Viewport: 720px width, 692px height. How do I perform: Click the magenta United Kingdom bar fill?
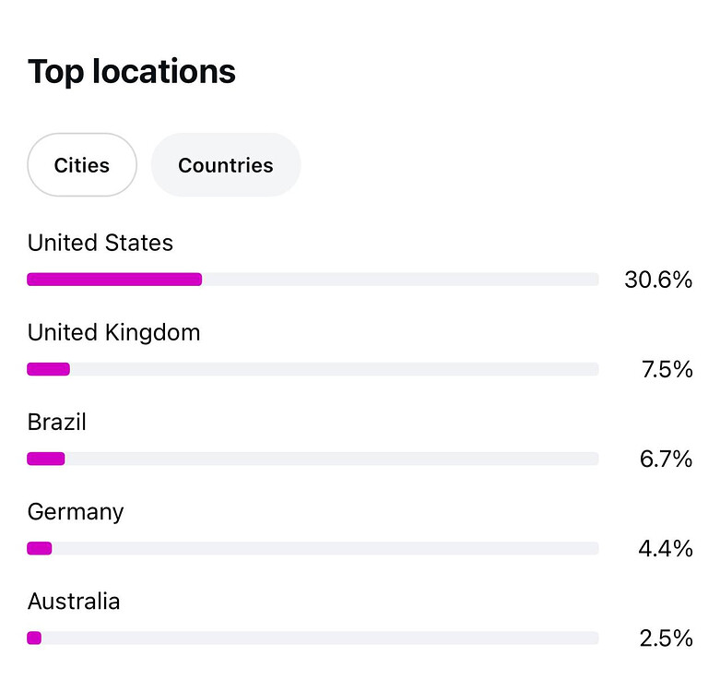(x=48, y=369)
